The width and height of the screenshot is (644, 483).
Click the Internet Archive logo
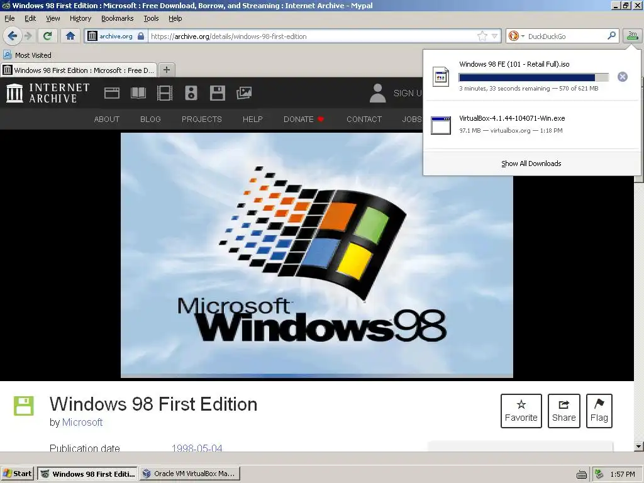click(48, 93)
